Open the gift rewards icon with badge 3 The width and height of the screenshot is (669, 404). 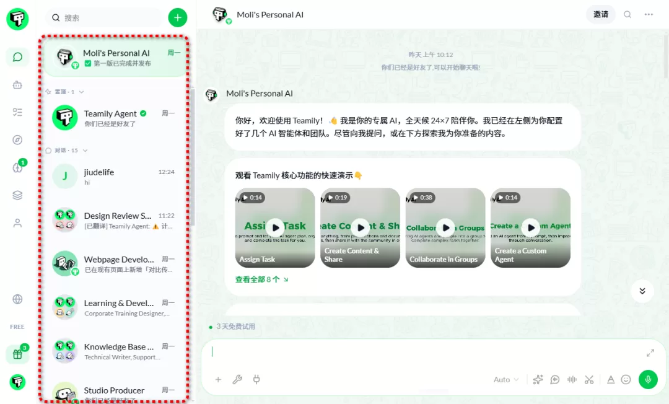pyautogui.click(x=17, y=354)
